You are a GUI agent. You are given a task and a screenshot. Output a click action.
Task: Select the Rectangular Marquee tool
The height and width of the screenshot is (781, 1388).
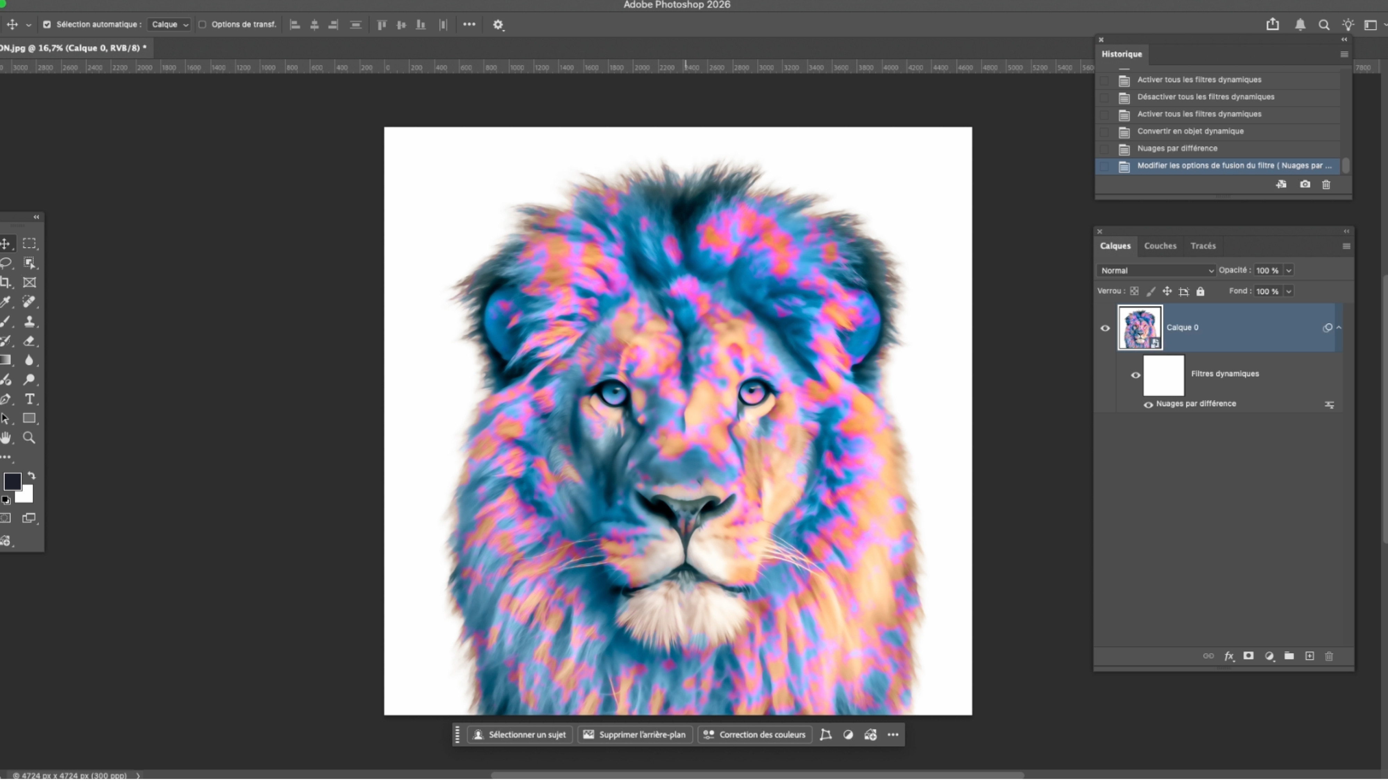(29, 244)
